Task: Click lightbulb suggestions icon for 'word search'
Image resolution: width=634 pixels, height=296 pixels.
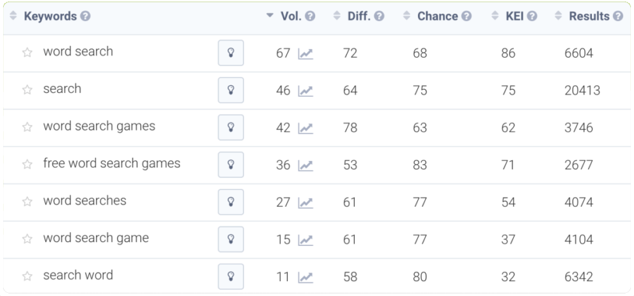Action: click(x=230, y=53)
